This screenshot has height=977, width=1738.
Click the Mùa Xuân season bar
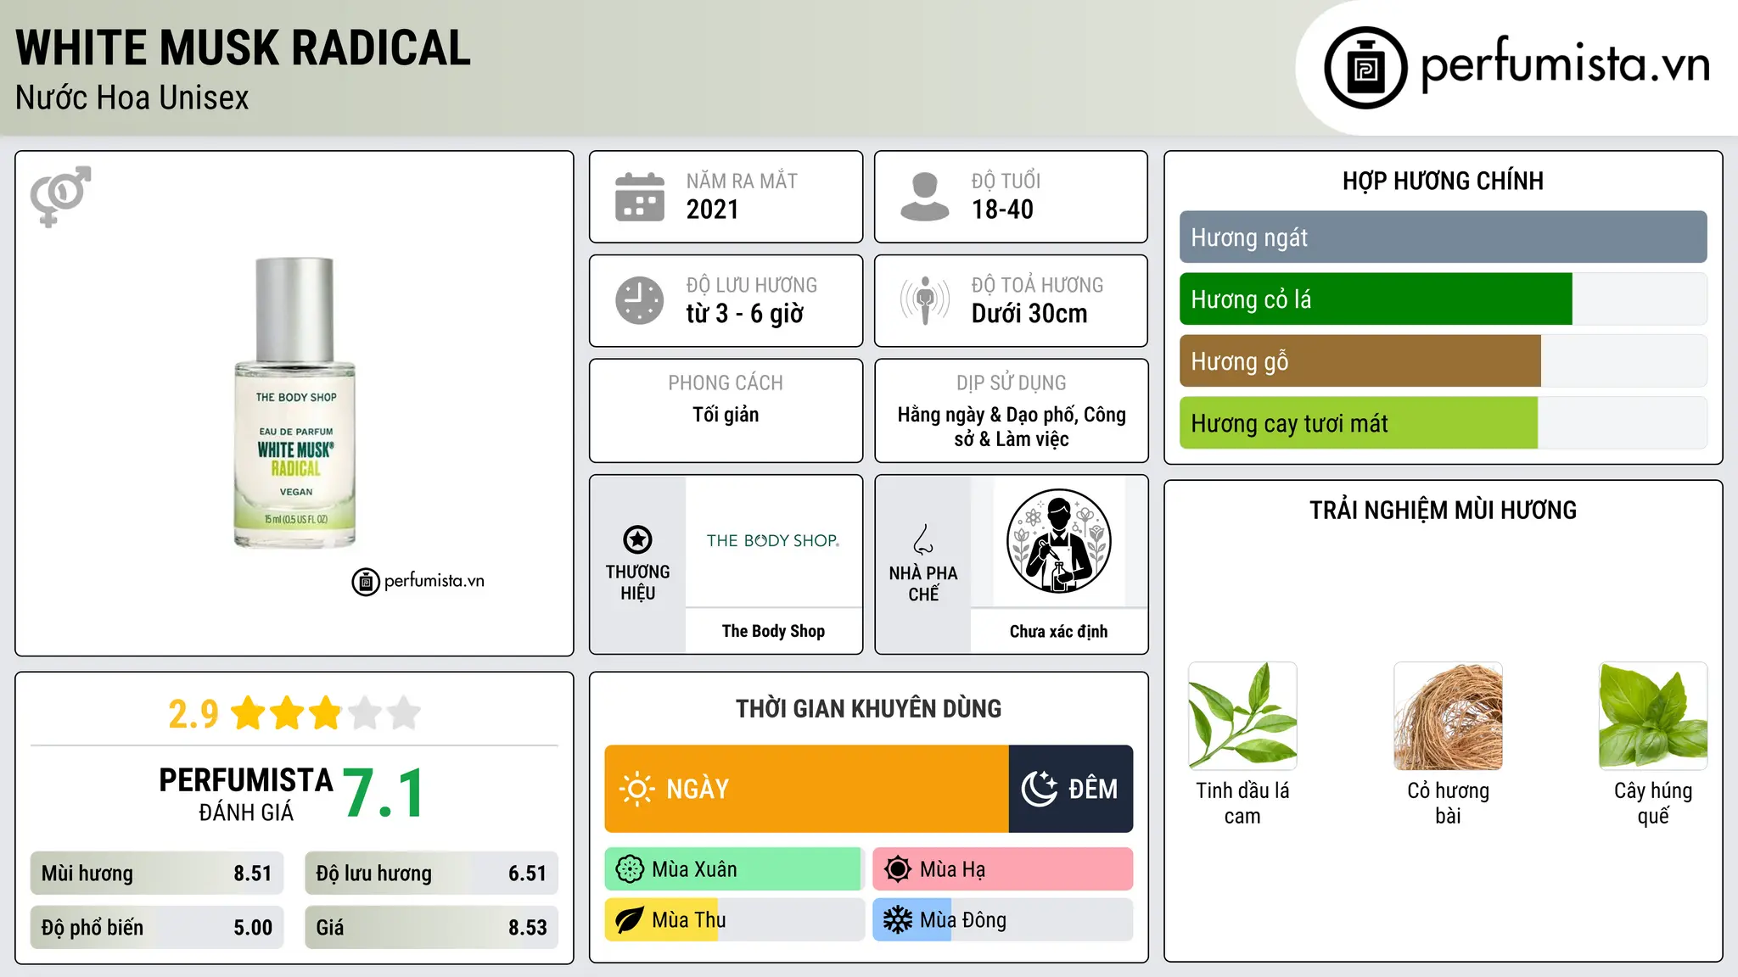pyautogui.click(x=734, y=869)
